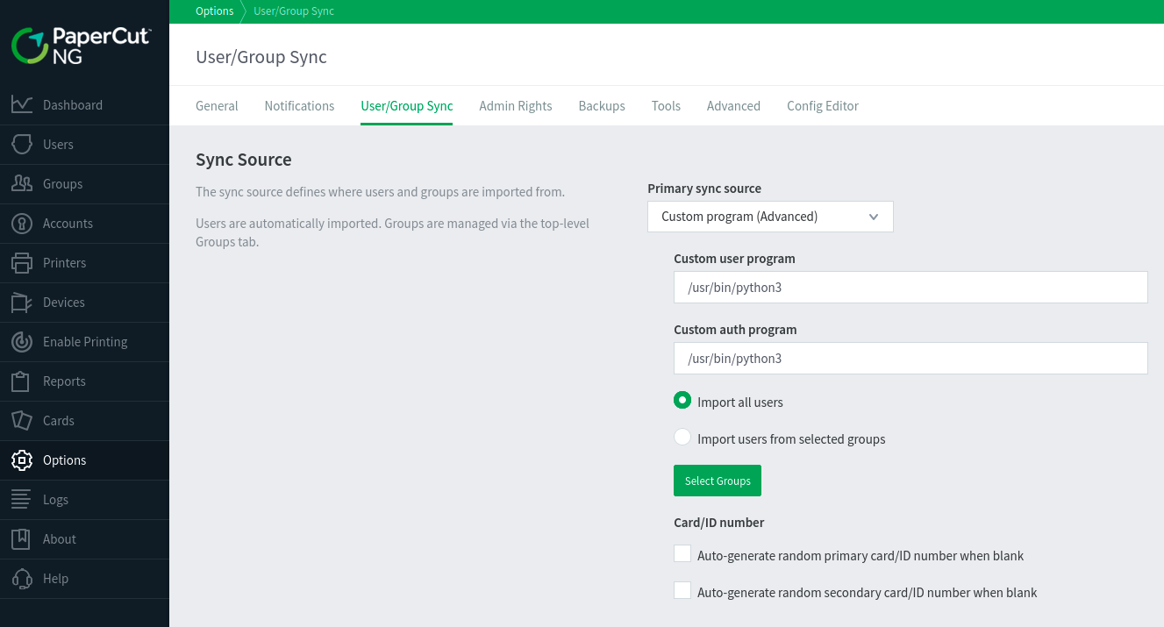
Task: Focus the Custom user program field
Action: click(910, 288)
